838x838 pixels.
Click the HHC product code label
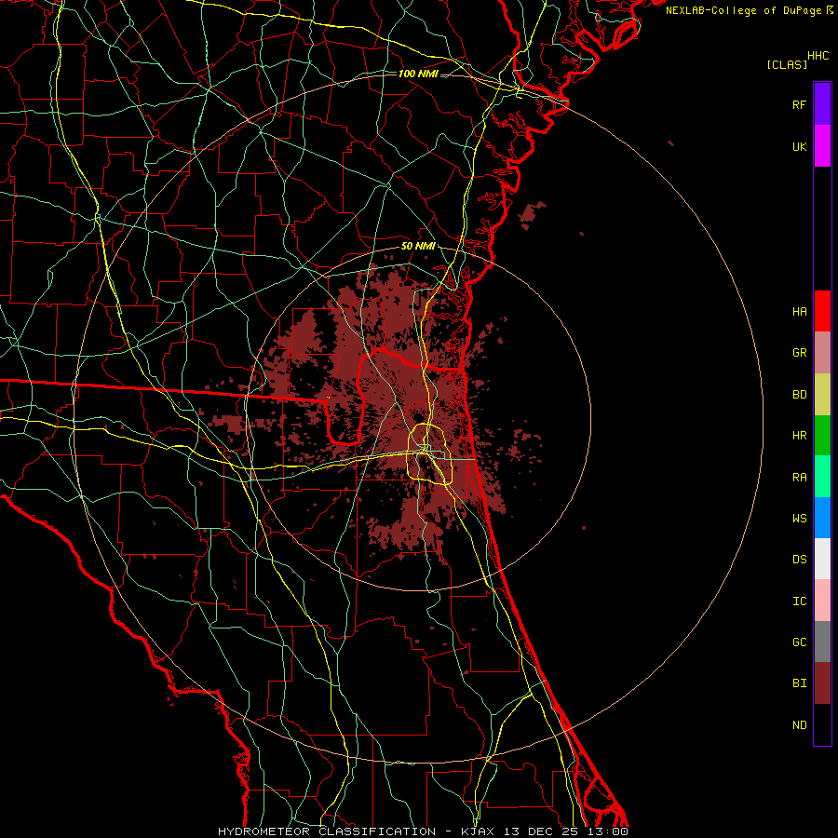[x=818, y=56]
